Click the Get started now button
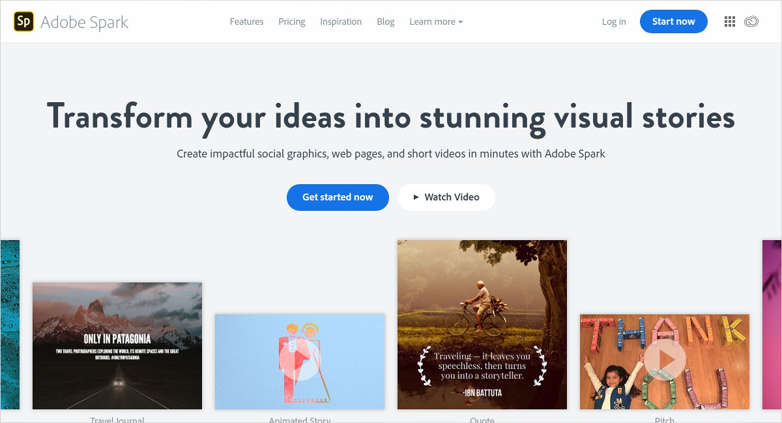The width and height of the screenshot is (782, 423). coord(338,197)
